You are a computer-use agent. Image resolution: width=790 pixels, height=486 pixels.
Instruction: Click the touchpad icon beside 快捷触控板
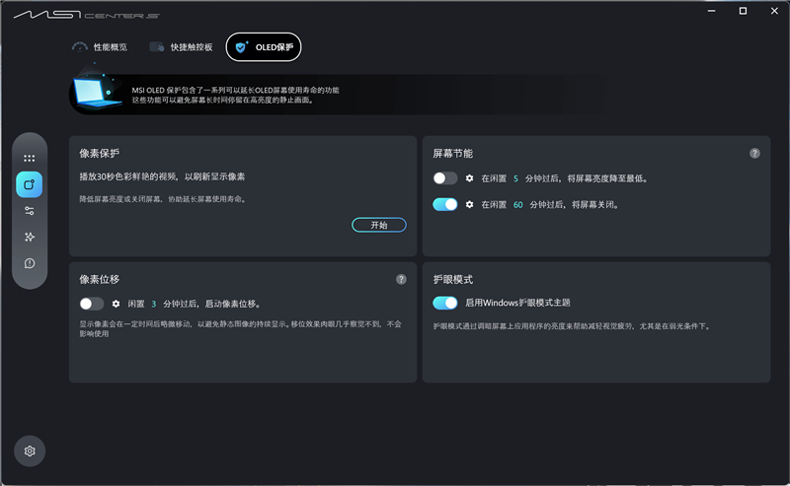tap(157, 46)
